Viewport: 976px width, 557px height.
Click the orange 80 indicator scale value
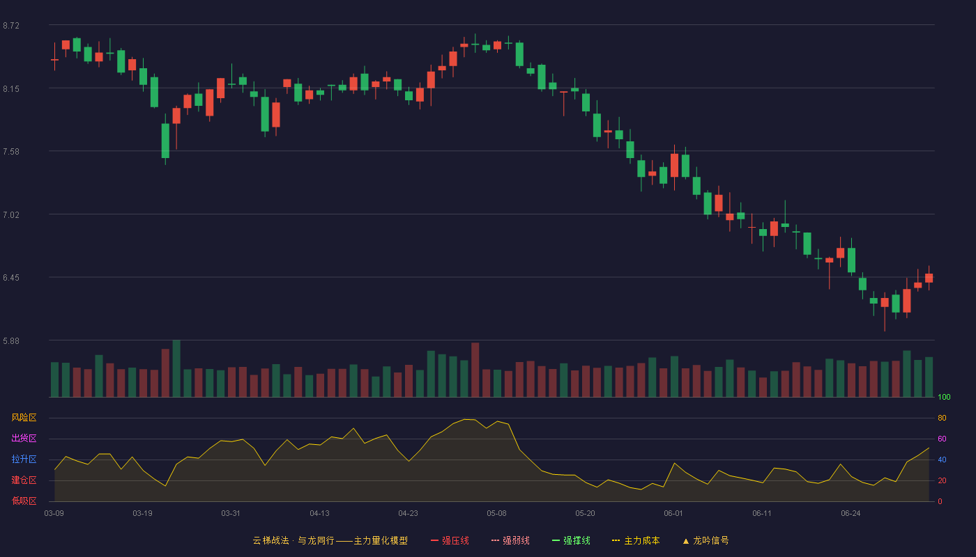click(942, 418)
